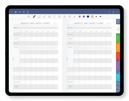Screen dimensions: 129x101
Task: Open the orange 12-Week Meal Plan tab
Action: coord(118,47)
